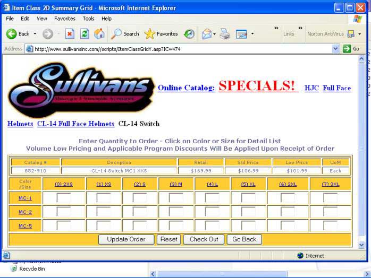Click the MC-2 quantity field for size M
Image resolution: width=371 pixels, height=278 pixels.
point(176,212)
